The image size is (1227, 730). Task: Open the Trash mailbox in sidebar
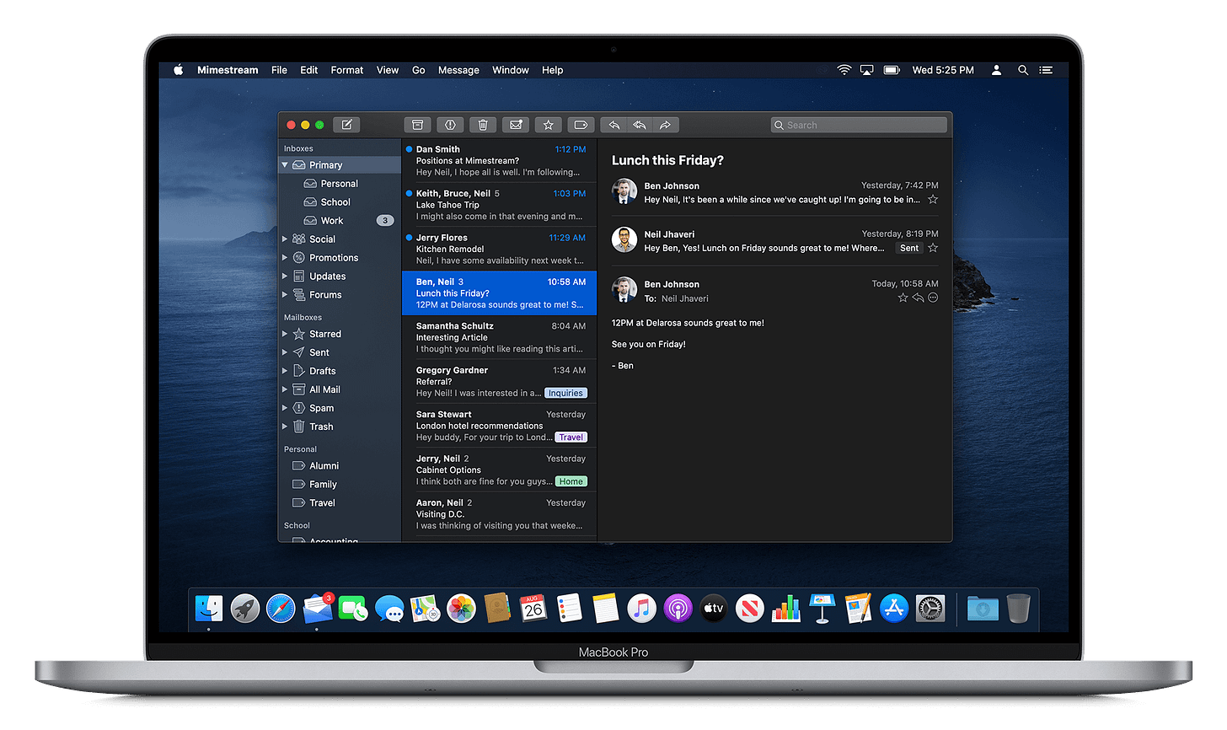(340, 427)
